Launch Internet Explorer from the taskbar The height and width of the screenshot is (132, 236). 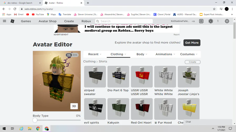21,129
